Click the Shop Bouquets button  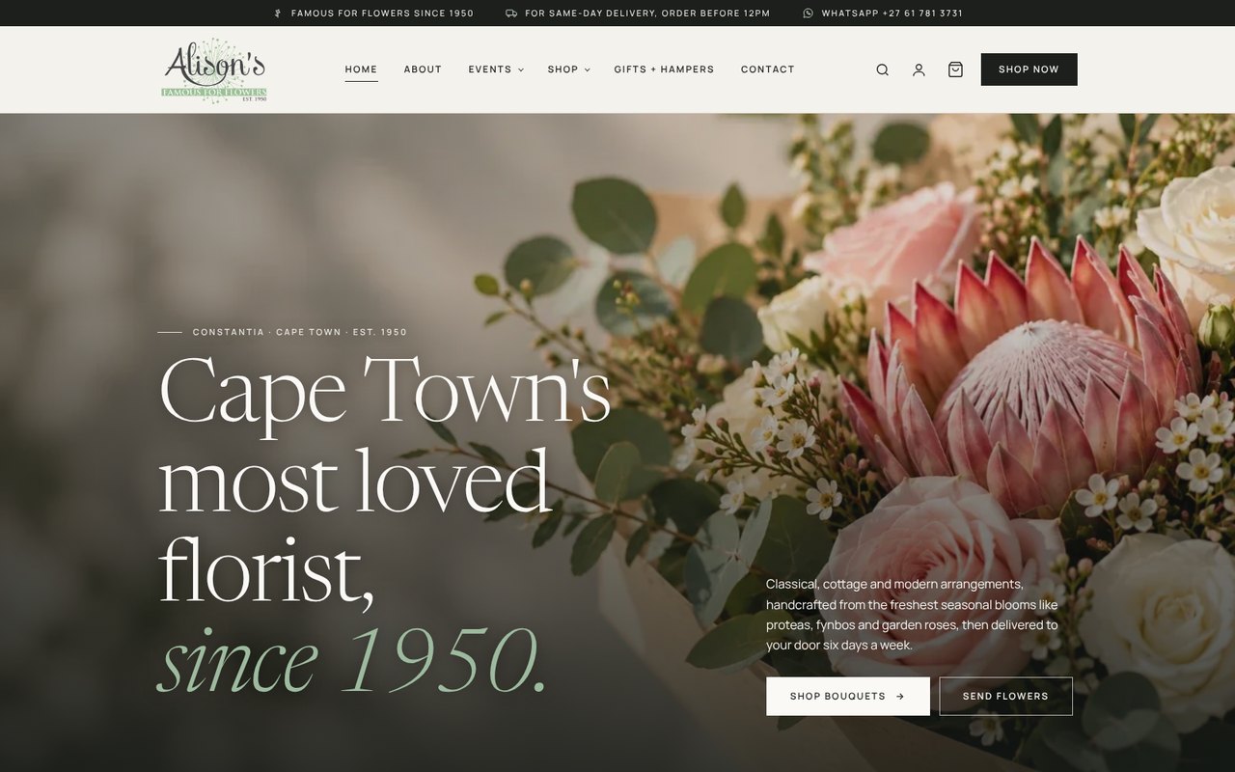click(848, 696)
